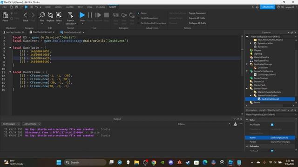Click the Collaborate button
This screenshot has width=298, height=167.
pyautogui.click(x=267, y=7)
